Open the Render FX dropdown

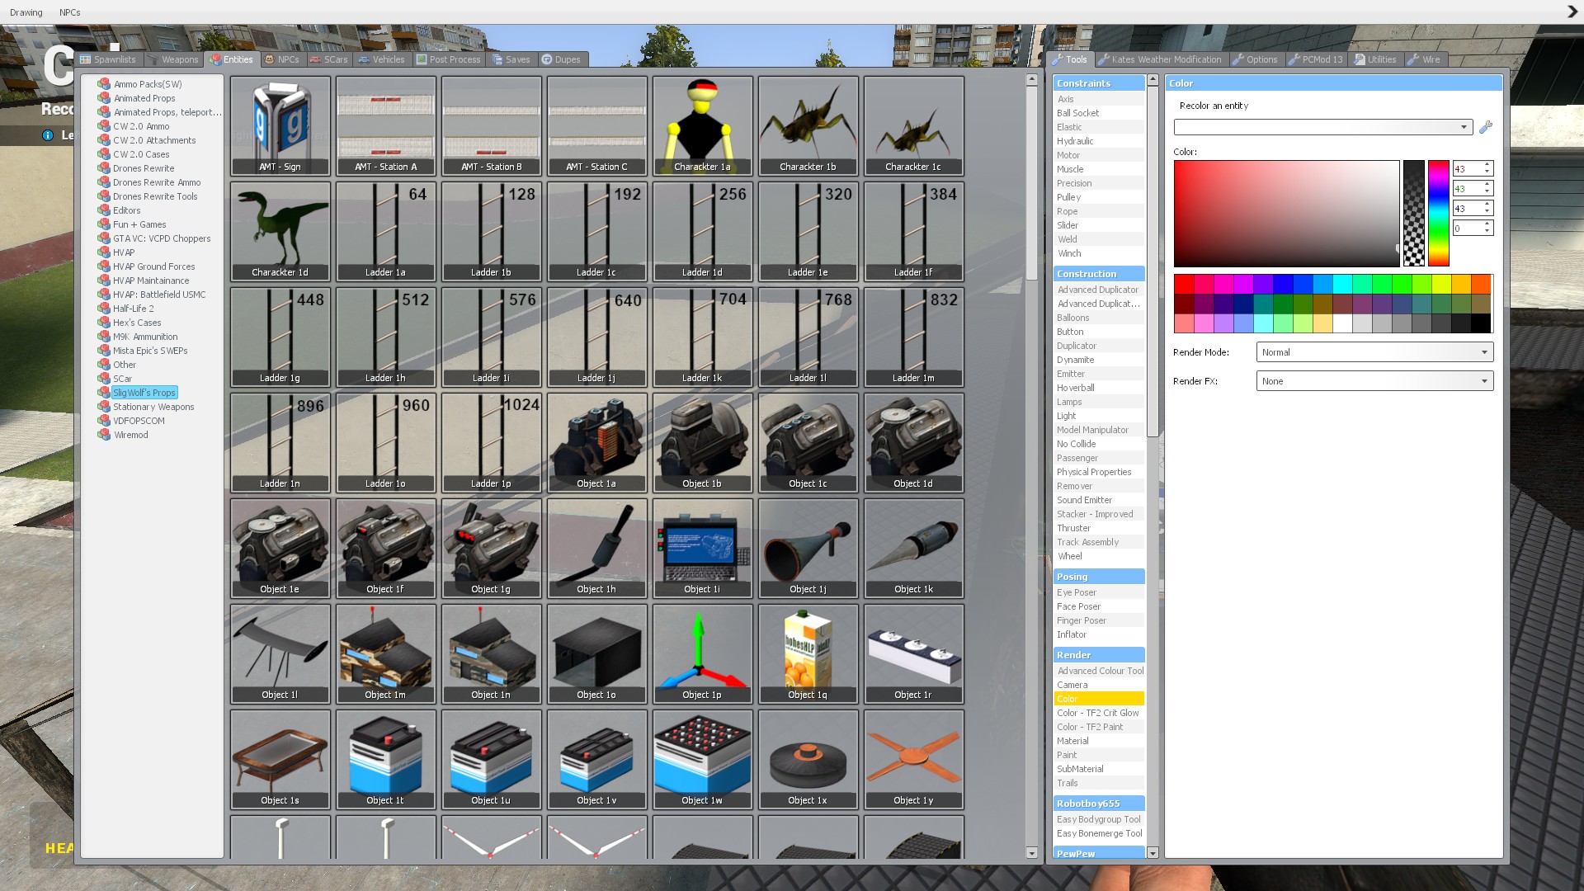[1374, 381]
